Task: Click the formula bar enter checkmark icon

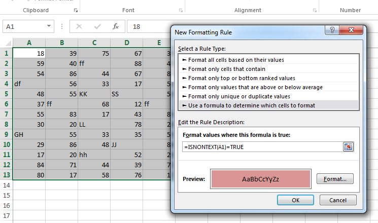Action: 97,26
